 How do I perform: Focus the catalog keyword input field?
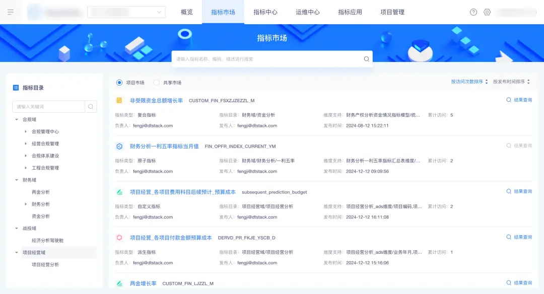pyautogui.click(x=48, y=107)
